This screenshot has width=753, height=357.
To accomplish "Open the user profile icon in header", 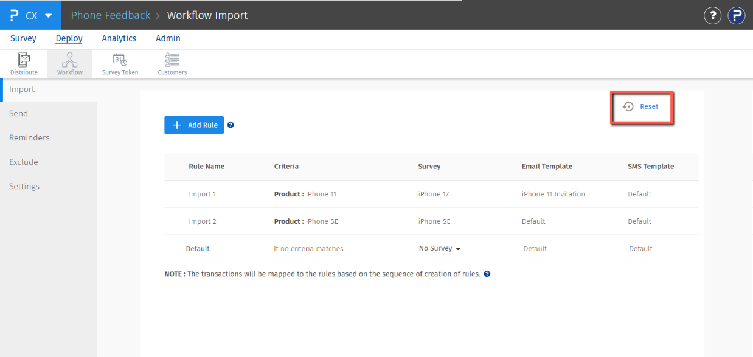I will pyautogui.click(x=737, y=15).
